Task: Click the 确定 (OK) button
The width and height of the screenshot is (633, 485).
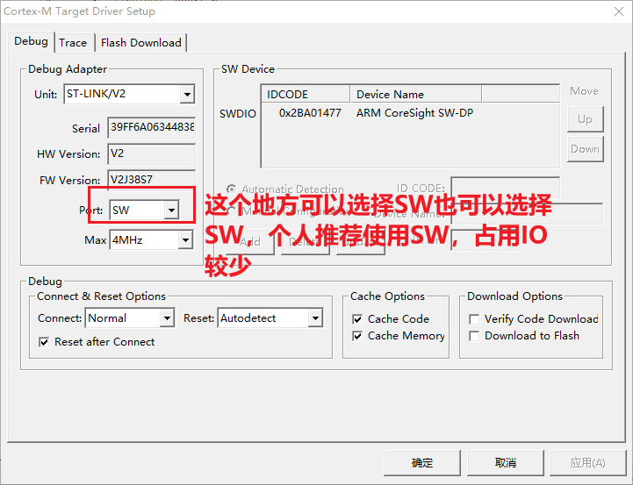Action: (422, 463)
